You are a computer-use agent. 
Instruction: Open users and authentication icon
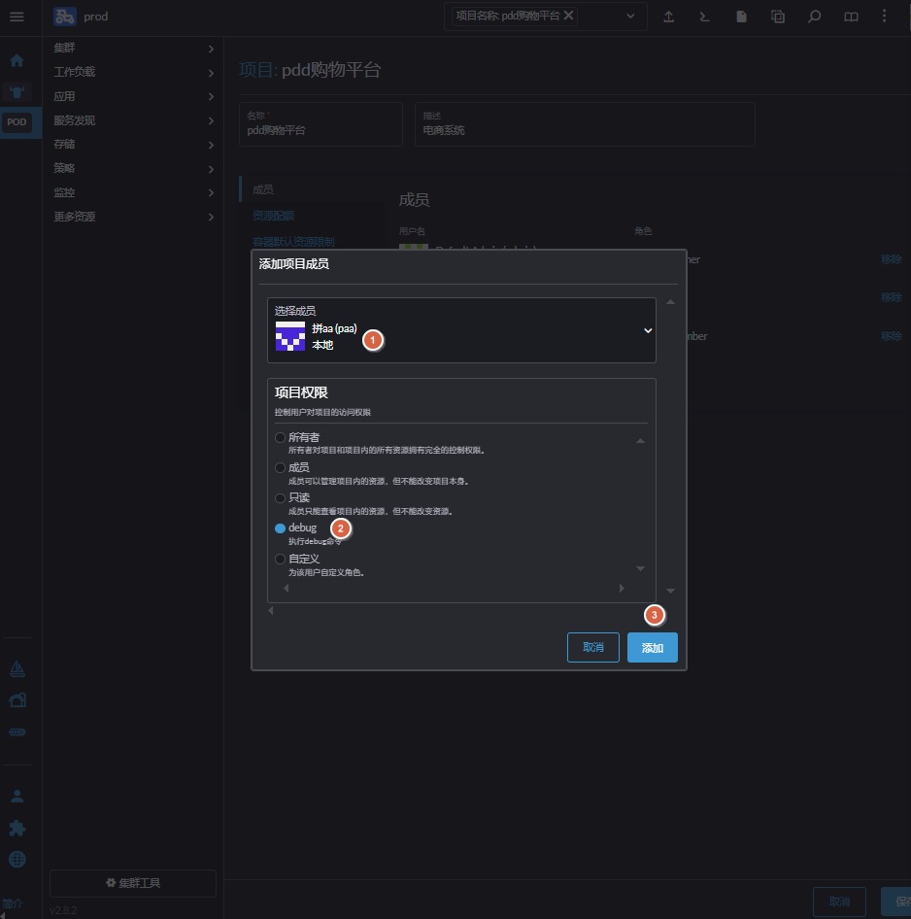(x=17, y=796)
